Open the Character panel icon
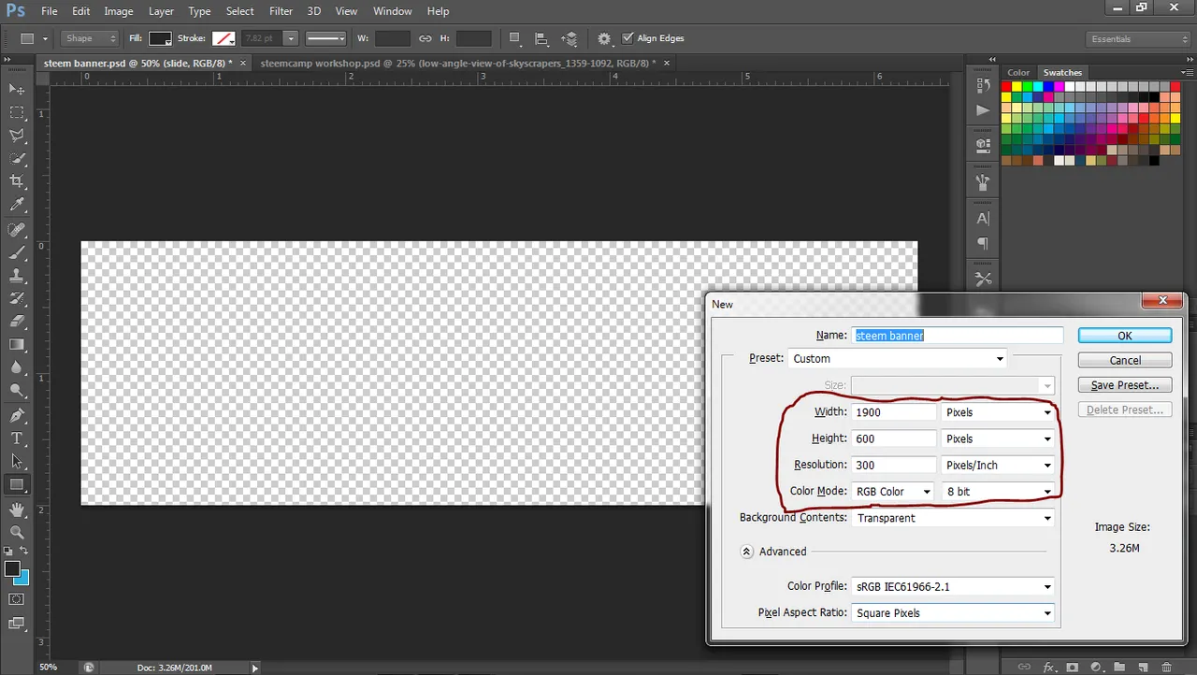The image size is (1197, 675). pos(983,218)
